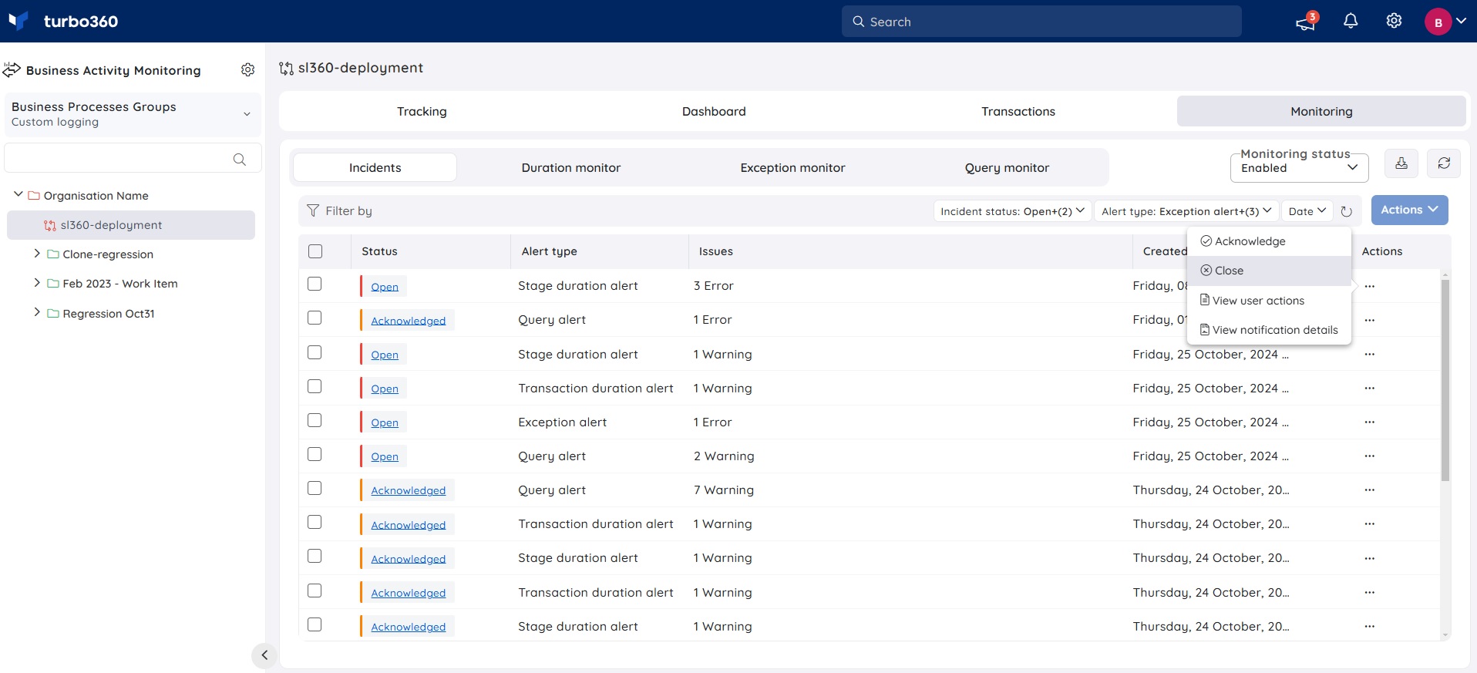Open the Duration monitor tab
Screen dimensions: 1477x673
tap(570, 167)
